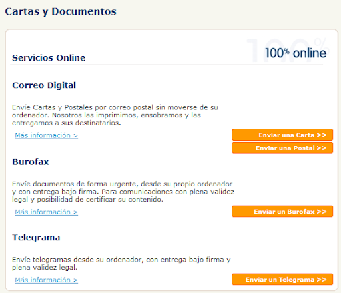The width and height of the screenshot is (341, 293).
Task: Click the double arrow on Enviar una Carta
Action: pyautogui.click(x=322, y=135)
